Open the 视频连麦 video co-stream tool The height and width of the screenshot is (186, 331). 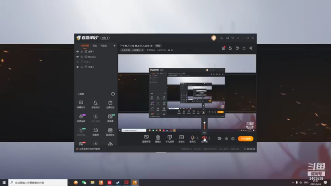(x=81, y=118)
